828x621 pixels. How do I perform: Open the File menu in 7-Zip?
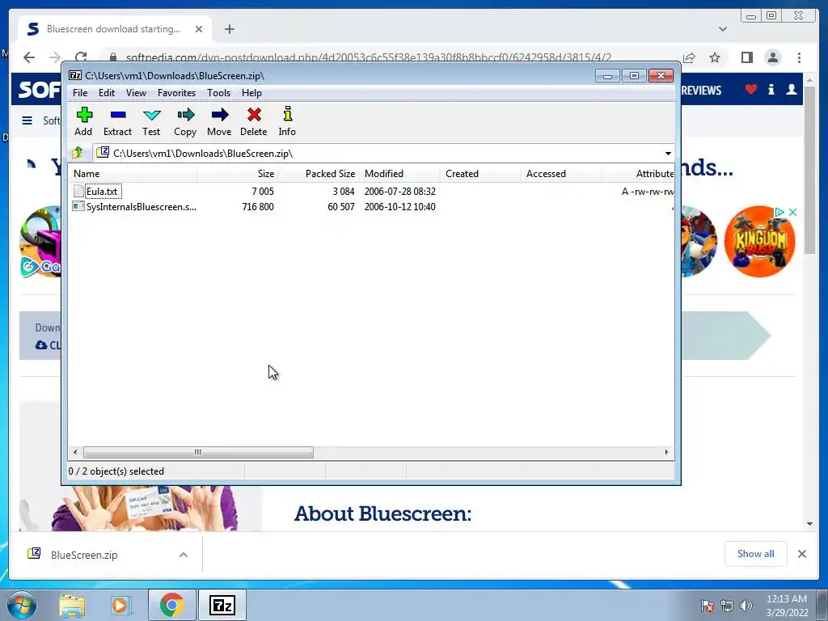[80, 93]
